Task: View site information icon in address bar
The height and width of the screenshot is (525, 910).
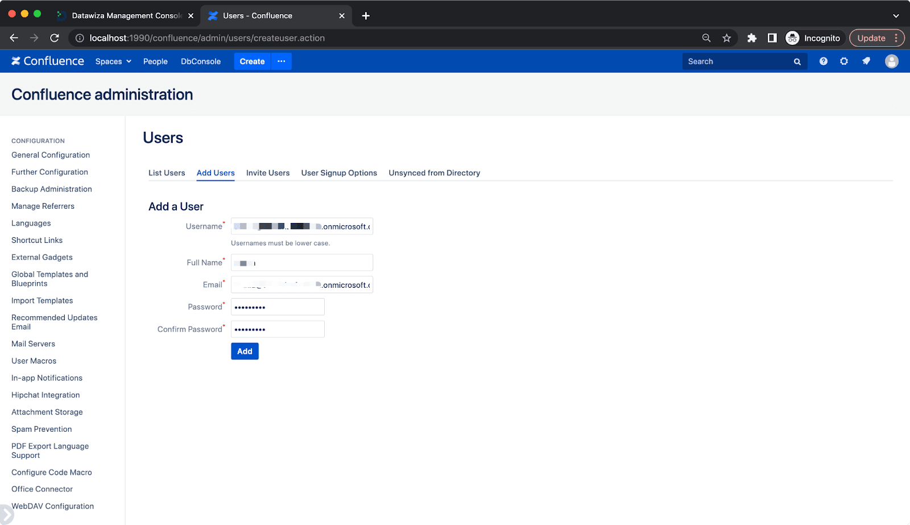Action: tap(80, 38)
